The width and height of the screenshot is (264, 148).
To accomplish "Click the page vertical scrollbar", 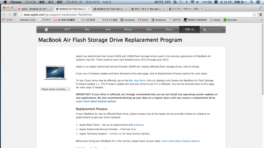I will [x=262, y=59].
